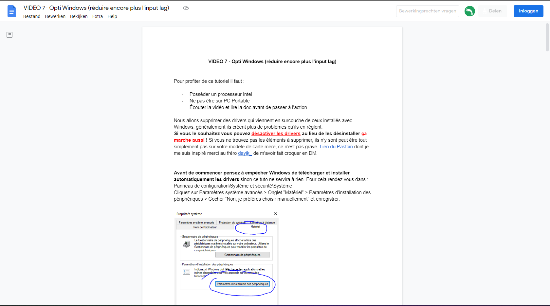Click the Bewerkingsrechten vragen field
This screenshot has height=306, width=550.
pos(428,11)
